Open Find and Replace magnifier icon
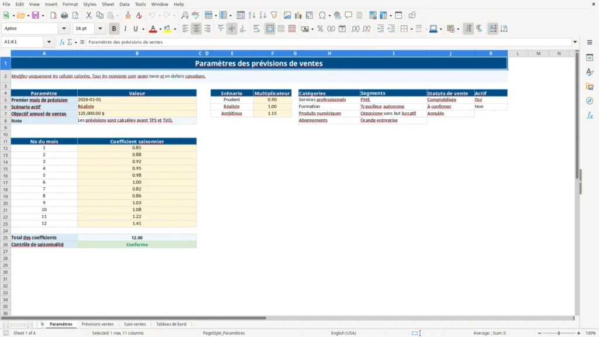 click(184, 15)
